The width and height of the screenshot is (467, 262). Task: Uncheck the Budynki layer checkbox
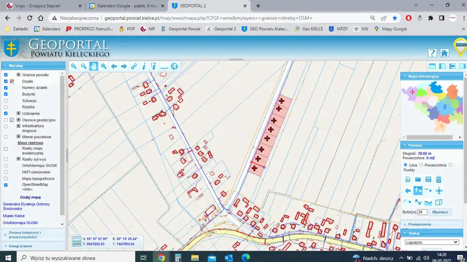[6, 94]
